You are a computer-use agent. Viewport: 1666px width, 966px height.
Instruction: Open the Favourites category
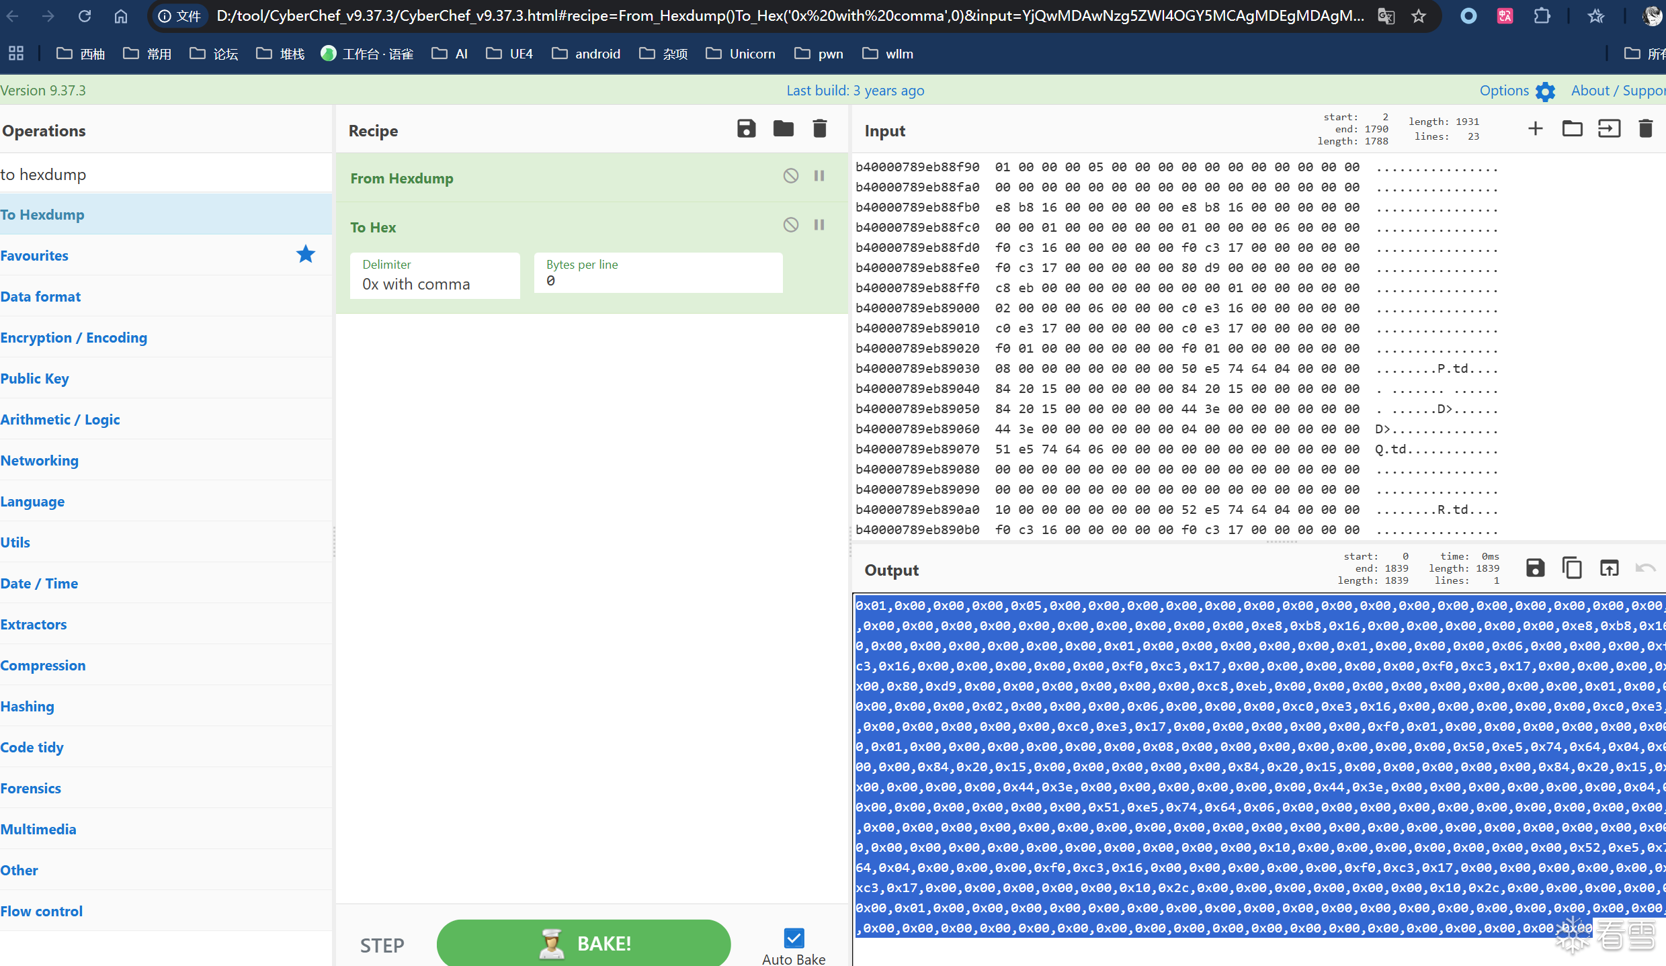coord(35,255)
